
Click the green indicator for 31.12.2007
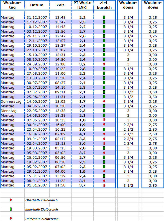[x=104, y=17]
